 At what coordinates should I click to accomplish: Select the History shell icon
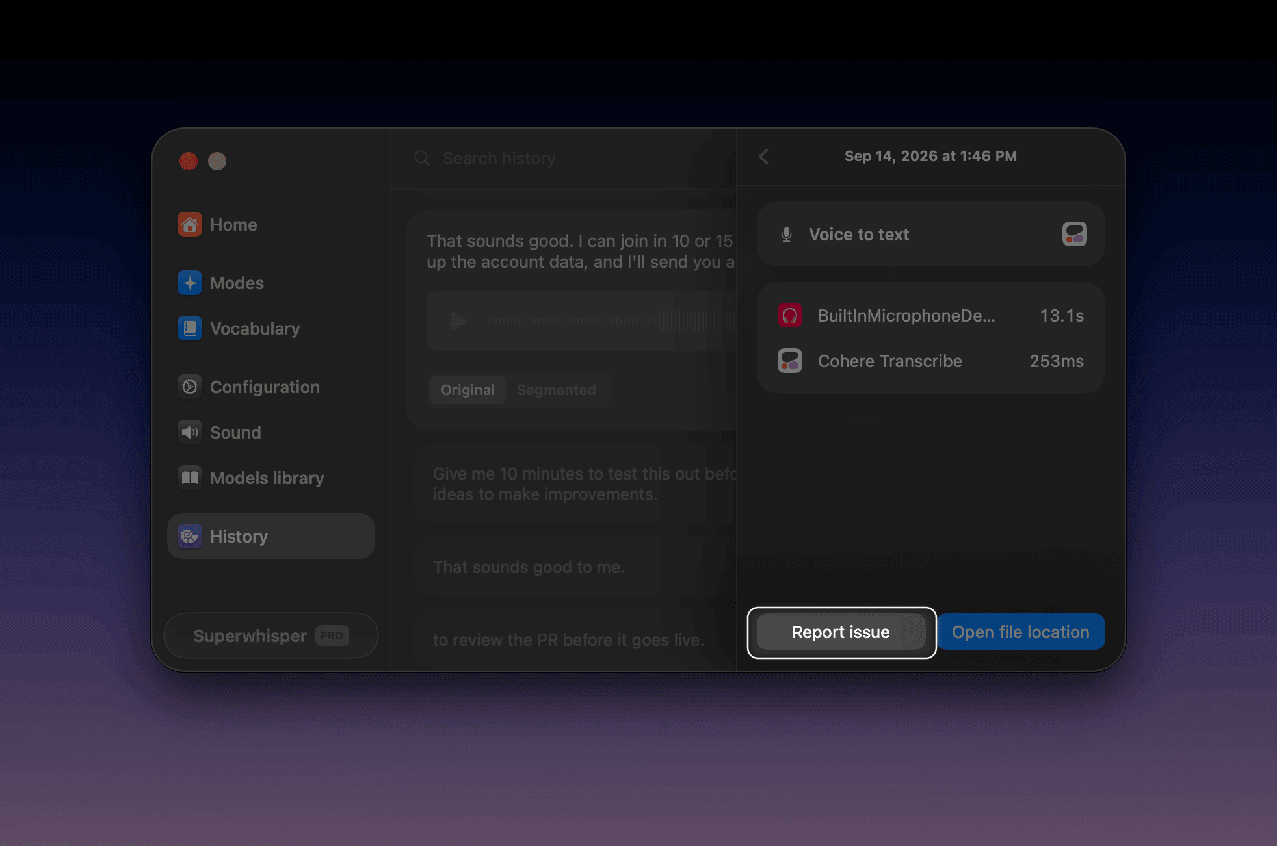(x=190, y=537)
